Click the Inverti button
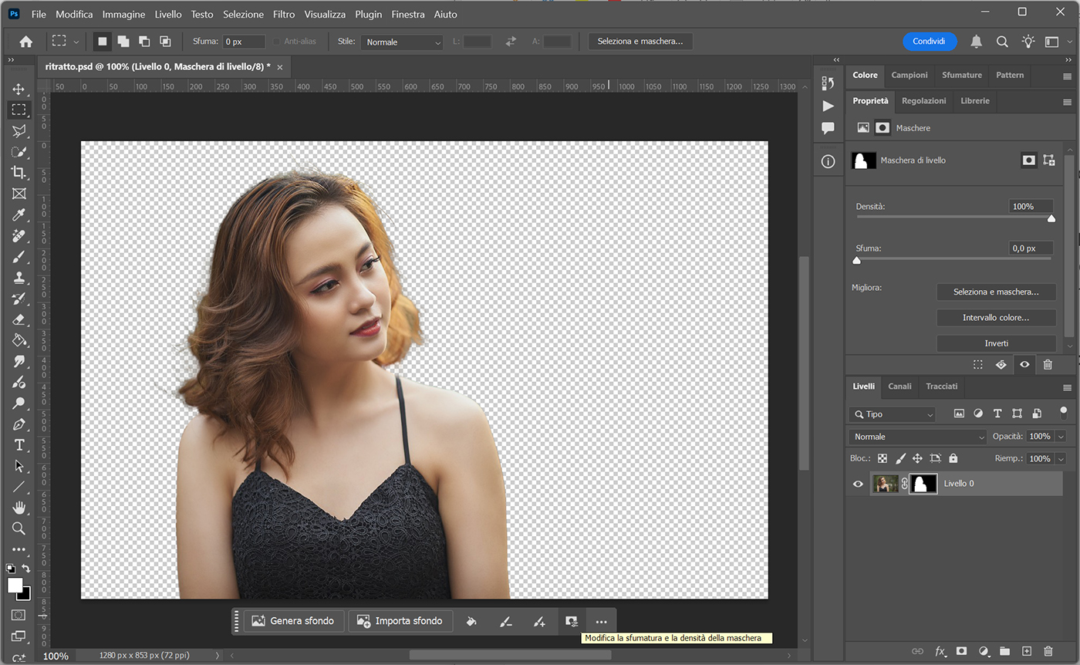Viewport: 1080px width, 665px height. point(996,343)
